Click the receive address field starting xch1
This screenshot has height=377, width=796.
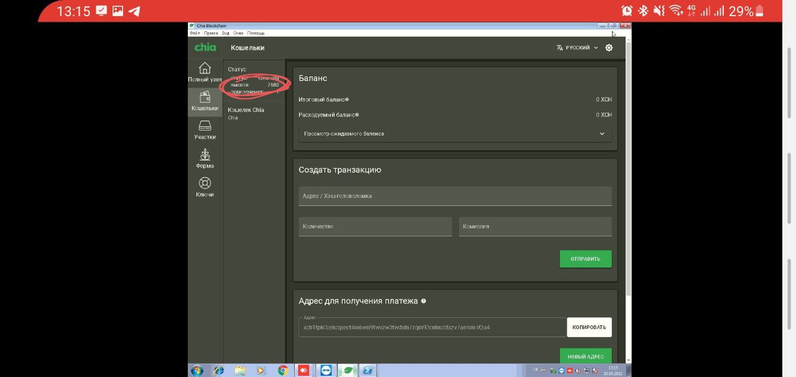point(432,327)
